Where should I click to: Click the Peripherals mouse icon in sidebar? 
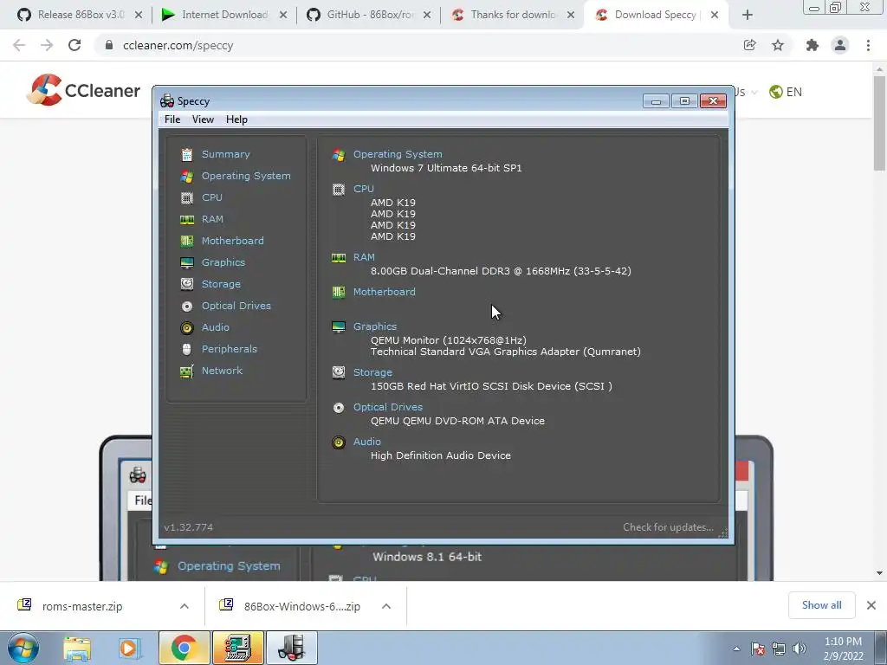click(187, 350)
